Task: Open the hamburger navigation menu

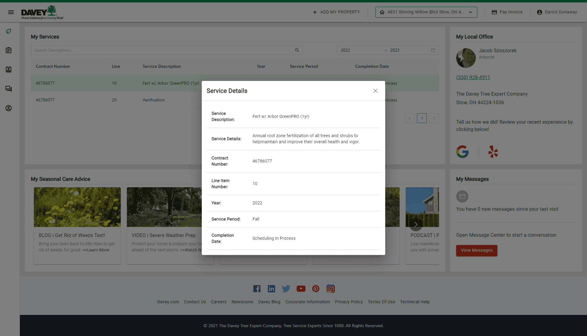Action: (x=11, y=12)
